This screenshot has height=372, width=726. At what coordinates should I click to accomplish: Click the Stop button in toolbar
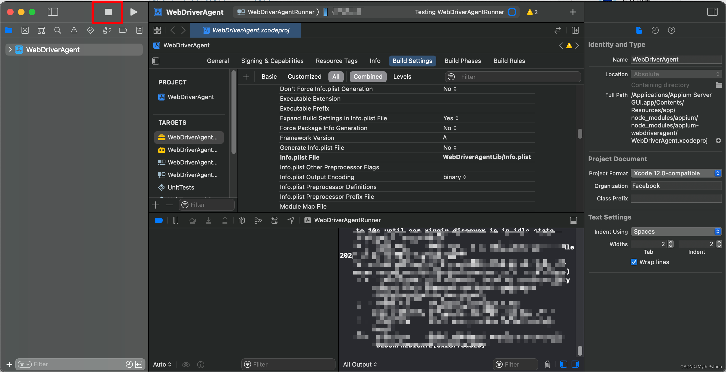click(x=108, y=12)
